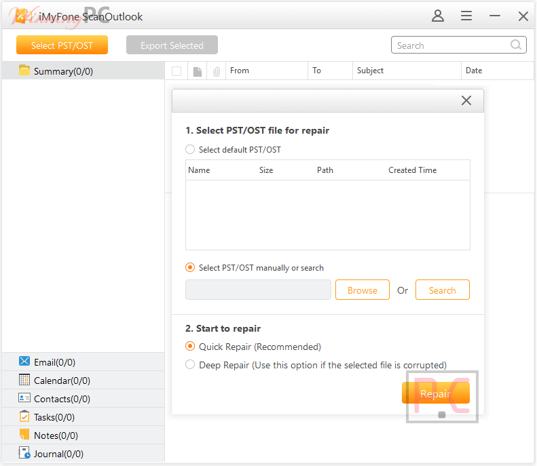Click the Created Time column header

click(x=412, y=170)
